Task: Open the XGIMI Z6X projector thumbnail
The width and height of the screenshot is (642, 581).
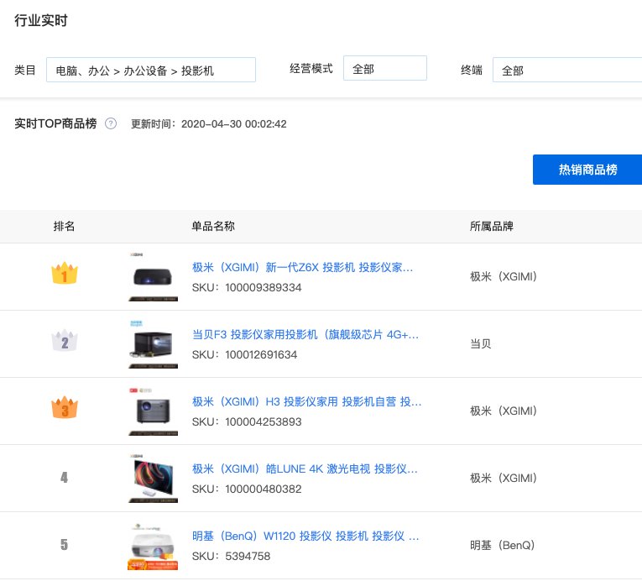Action: [x=154, y=276]
